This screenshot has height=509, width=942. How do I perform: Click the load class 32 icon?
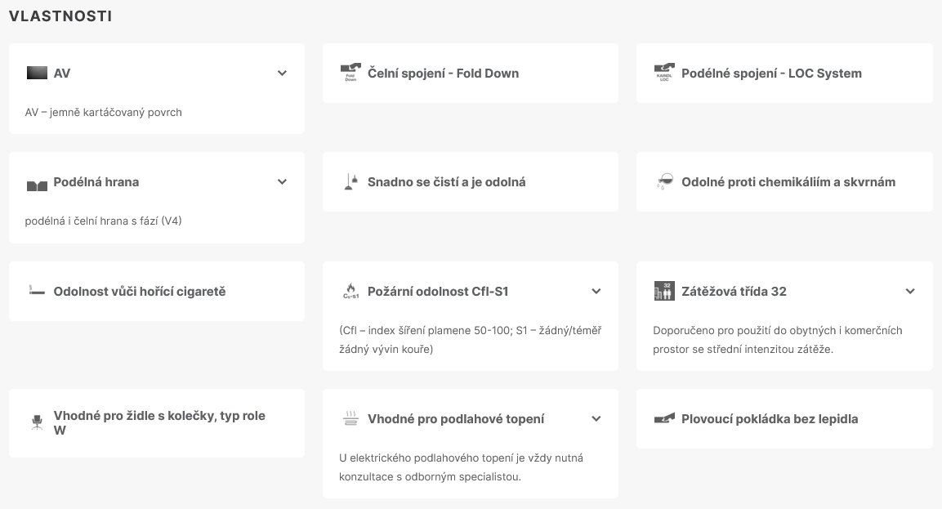[663, 291]
